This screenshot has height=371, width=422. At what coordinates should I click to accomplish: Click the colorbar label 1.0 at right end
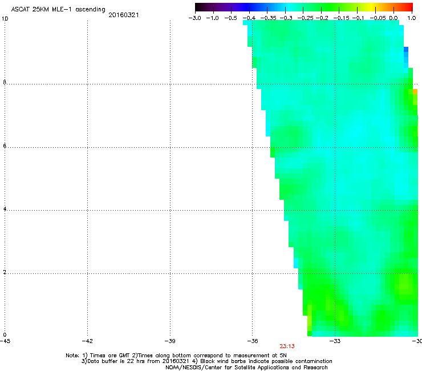[412, 18]
